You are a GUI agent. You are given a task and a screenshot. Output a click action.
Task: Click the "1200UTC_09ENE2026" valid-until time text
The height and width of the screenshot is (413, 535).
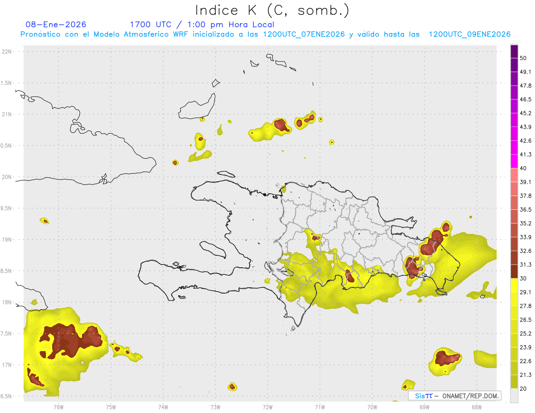469,34
